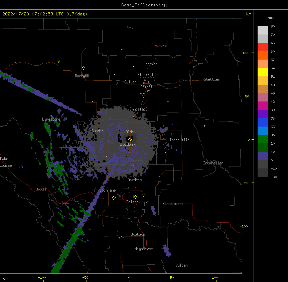288x282 pixels.
Task: Click the Okotoks label
Action: click(138, 234)
